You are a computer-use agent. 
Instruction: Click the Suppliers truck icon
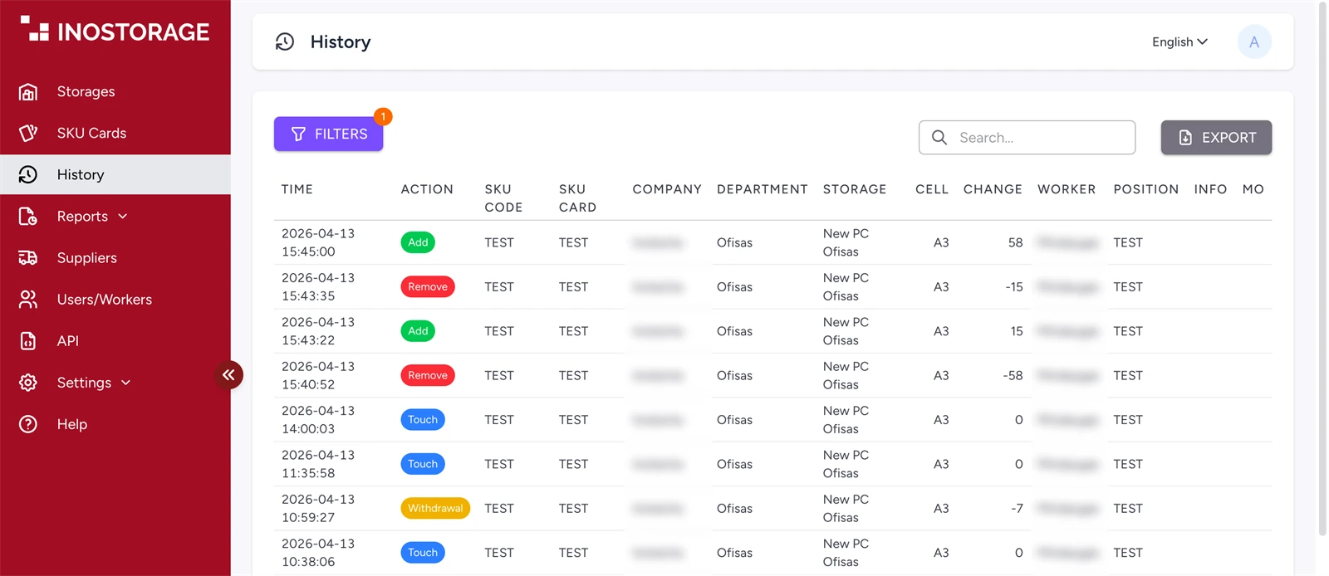(x=28, y=257)
